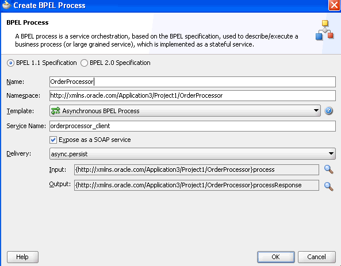
Task: Click the async.persist Delivery combo box
Action: pyautogui.click(x=193, y=153)
